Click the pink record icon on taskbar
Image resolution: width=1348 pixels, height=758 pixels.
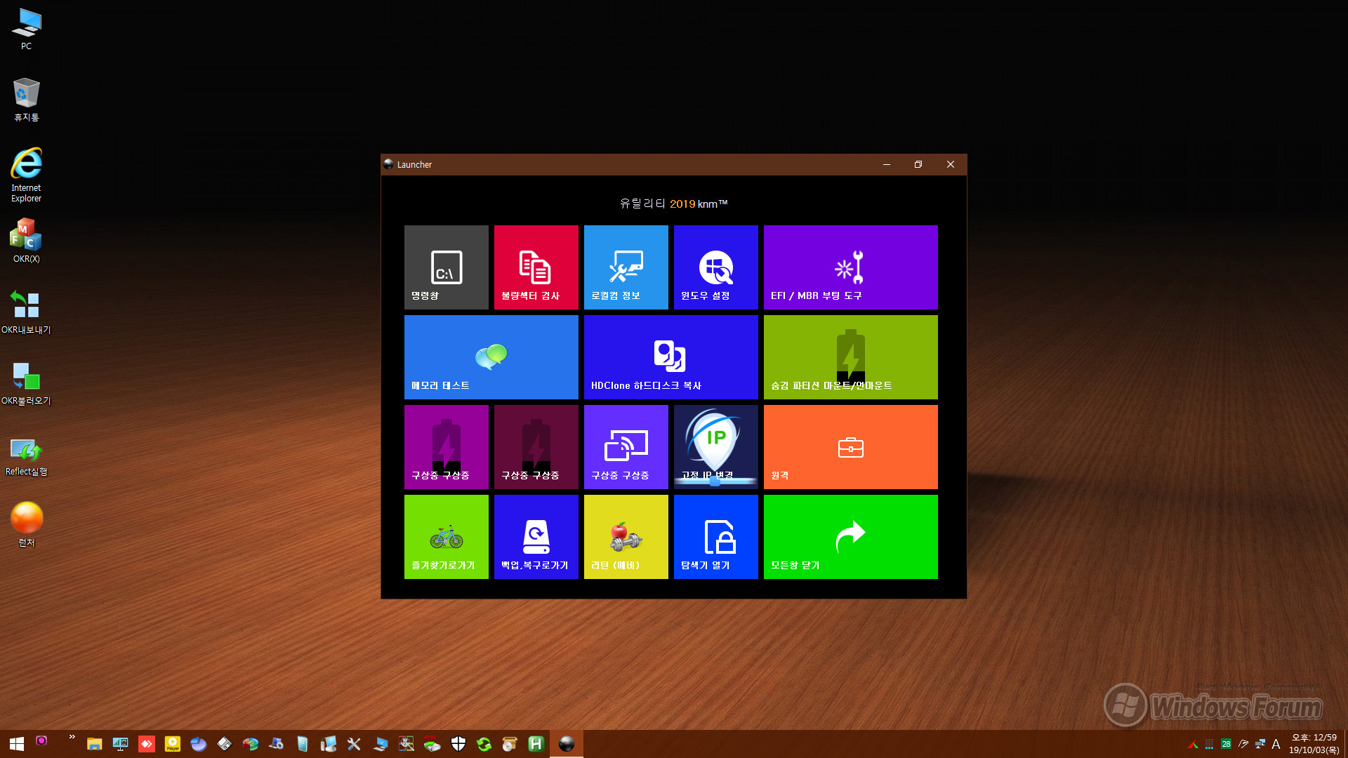[x=41, y=740]
